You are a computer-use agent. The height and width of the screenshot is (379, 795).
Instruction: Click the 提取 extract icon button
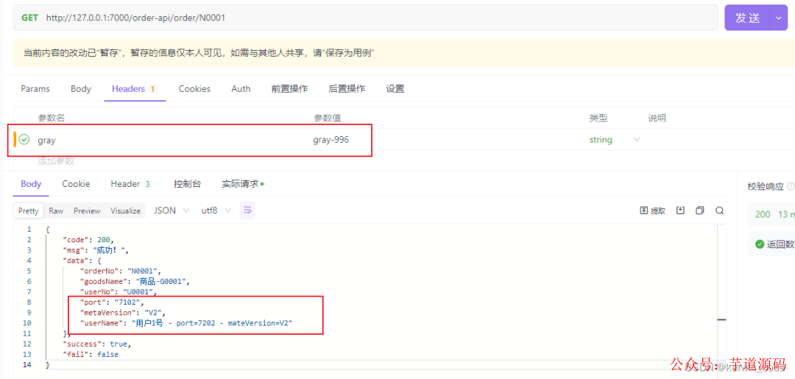coord(653,210)
